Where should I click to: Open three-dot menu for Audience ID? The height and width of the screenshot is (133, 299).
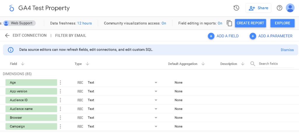[x=60, y=100]
